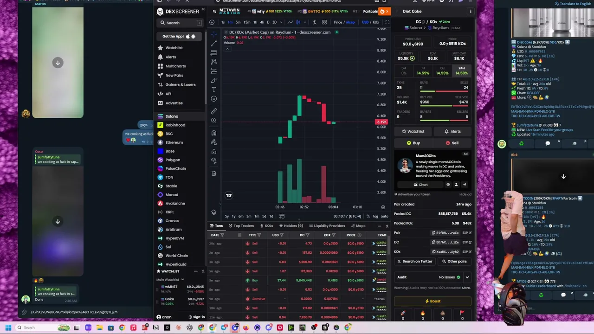Select the 24H price change period
594x334 pixels.
461,71
